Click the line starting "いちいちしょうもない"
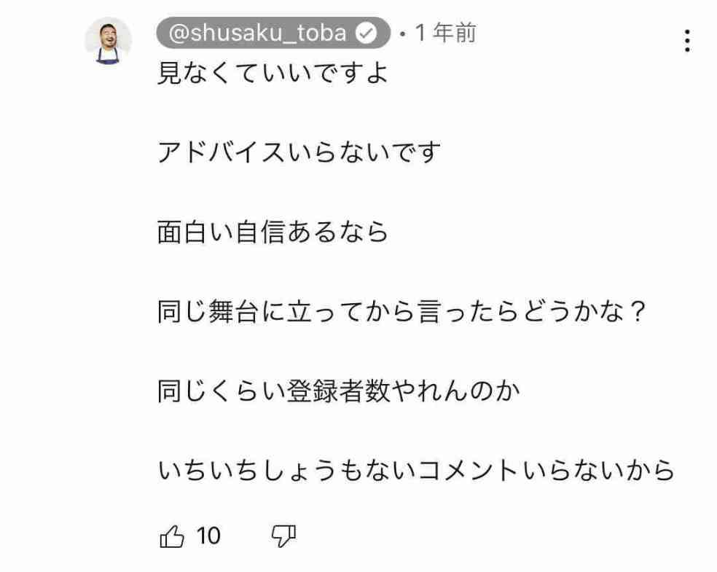 point(416,471)
